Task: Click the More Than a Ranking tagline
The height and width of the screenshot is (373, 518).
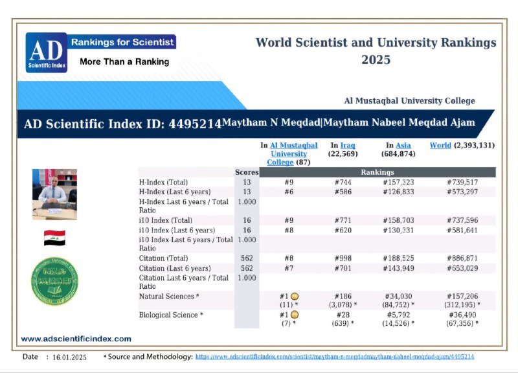Action: [124, 62]
